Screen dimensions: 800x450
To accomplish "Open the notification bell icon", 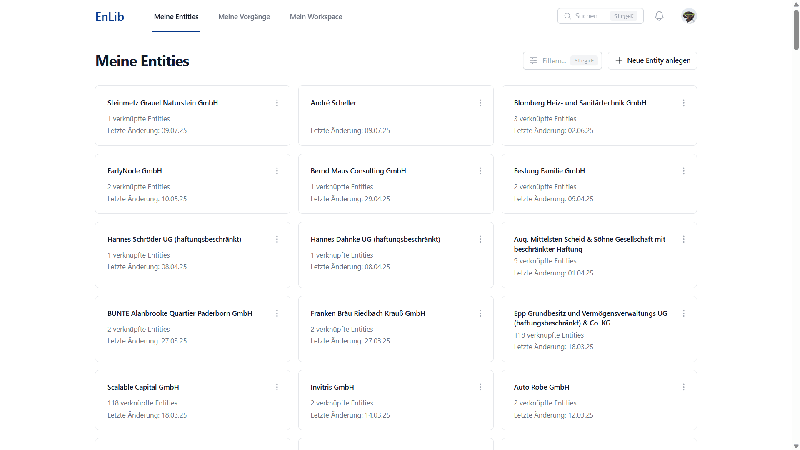I will (659, 16).
